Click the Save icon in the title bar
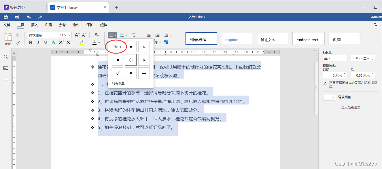The width and height of the screenshot is (382, 169). click(x=5, y=17)
